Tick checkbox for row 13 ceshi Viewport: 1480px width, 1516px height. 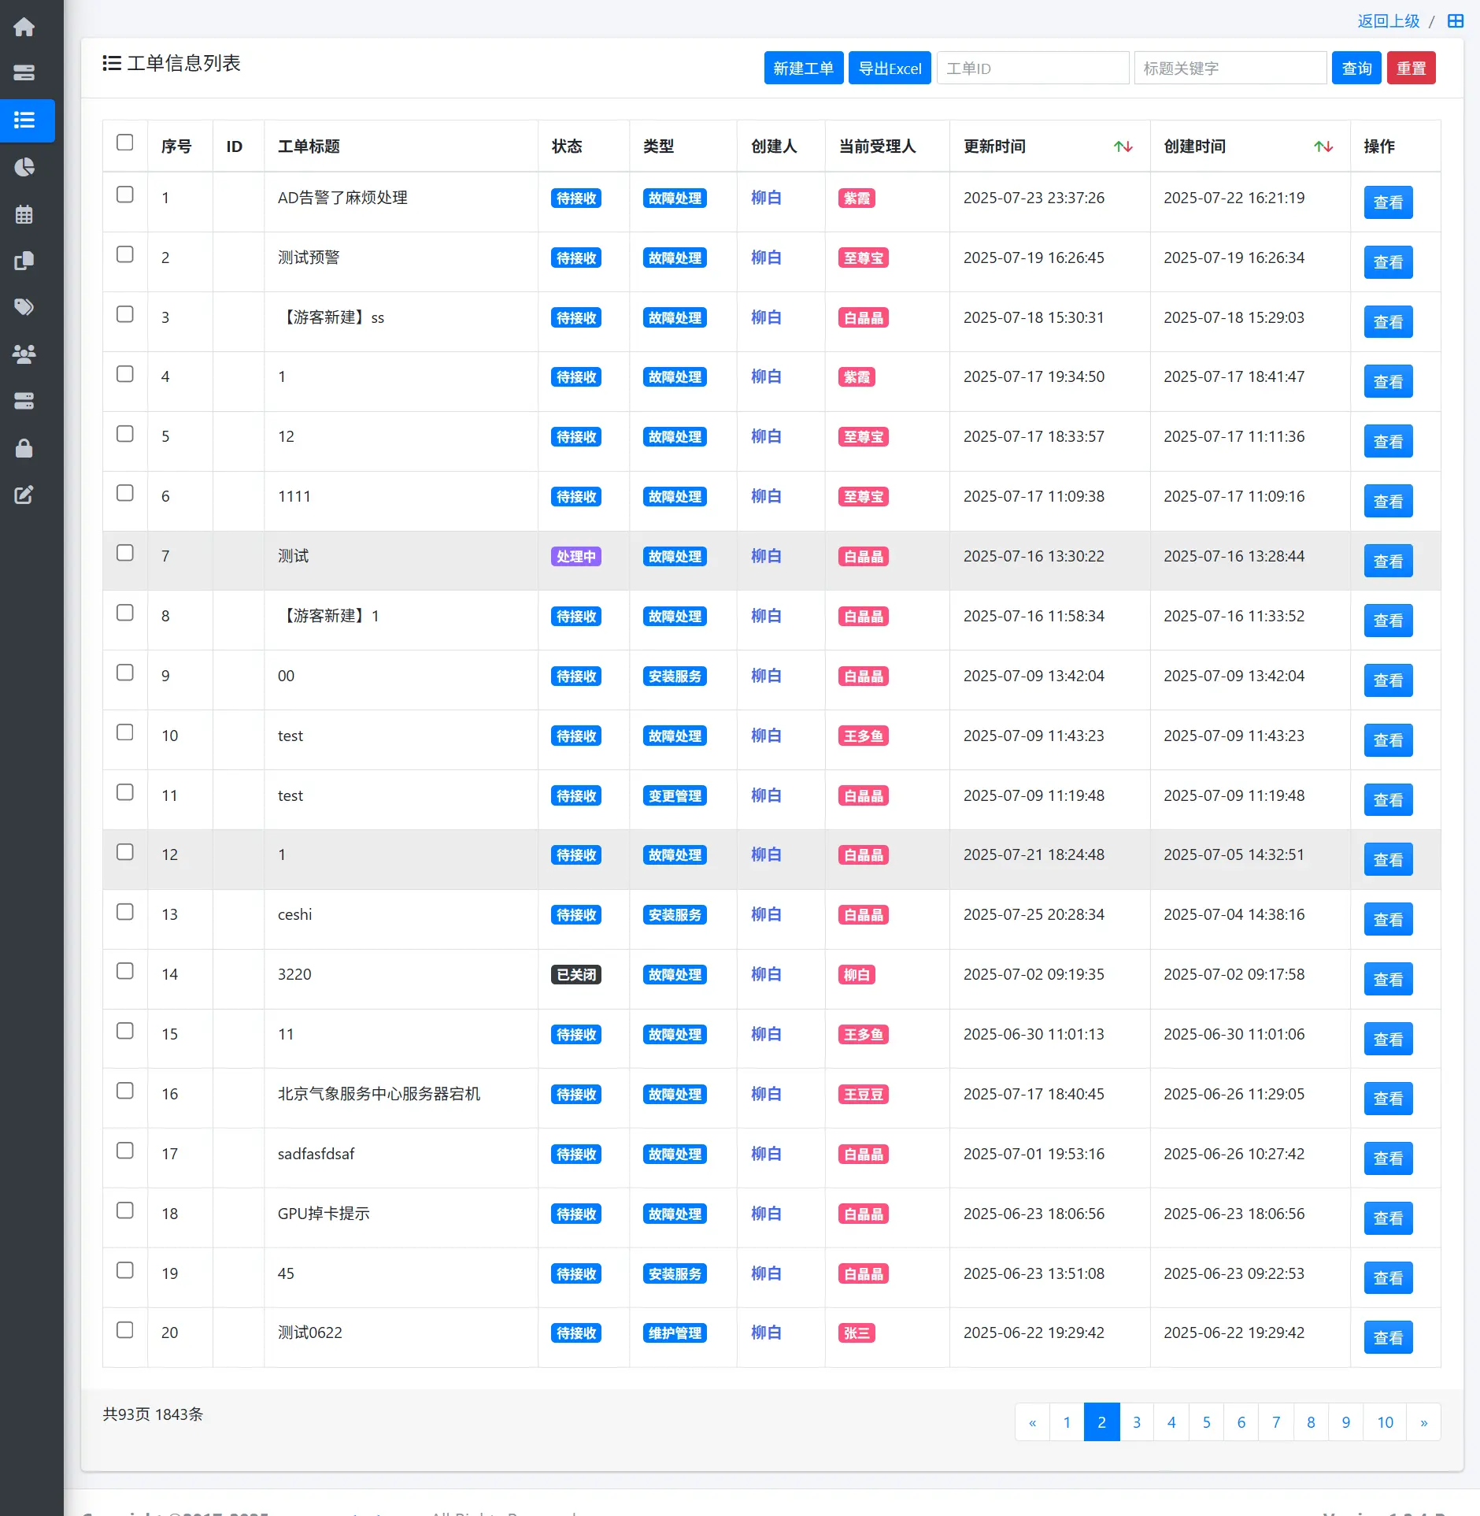pos(125,912)
